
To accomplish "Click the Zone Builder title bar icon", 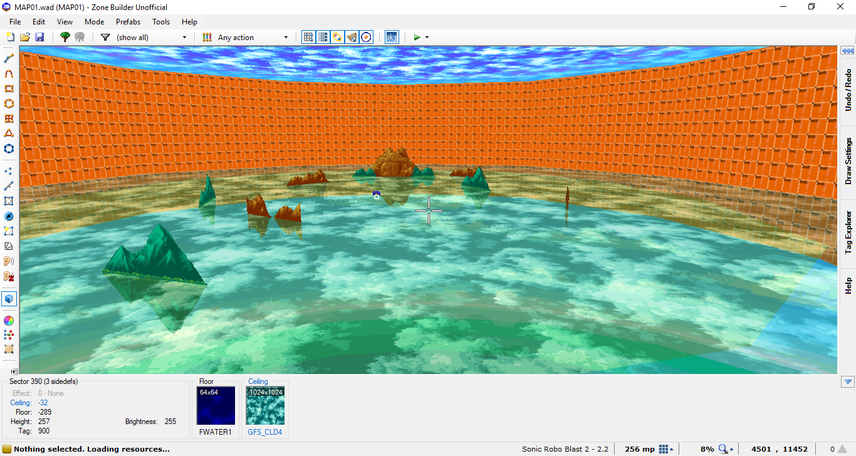I will click(x=8, y=7).
